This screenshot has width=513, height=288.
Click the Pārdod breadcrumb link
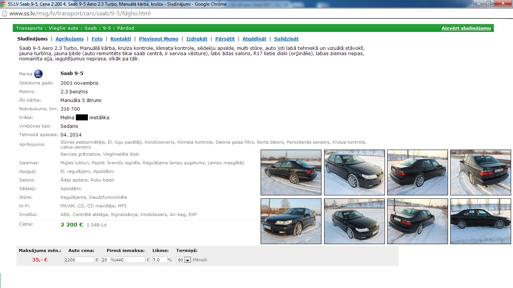tap(125, 28)
